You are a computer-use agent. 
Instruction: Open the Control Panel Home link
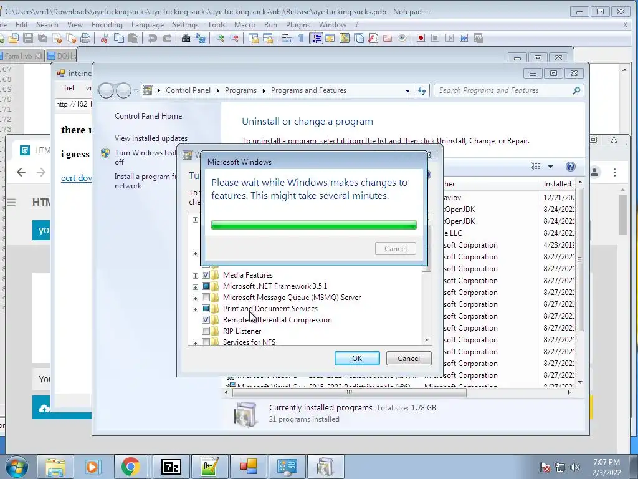tap(148, 116)
